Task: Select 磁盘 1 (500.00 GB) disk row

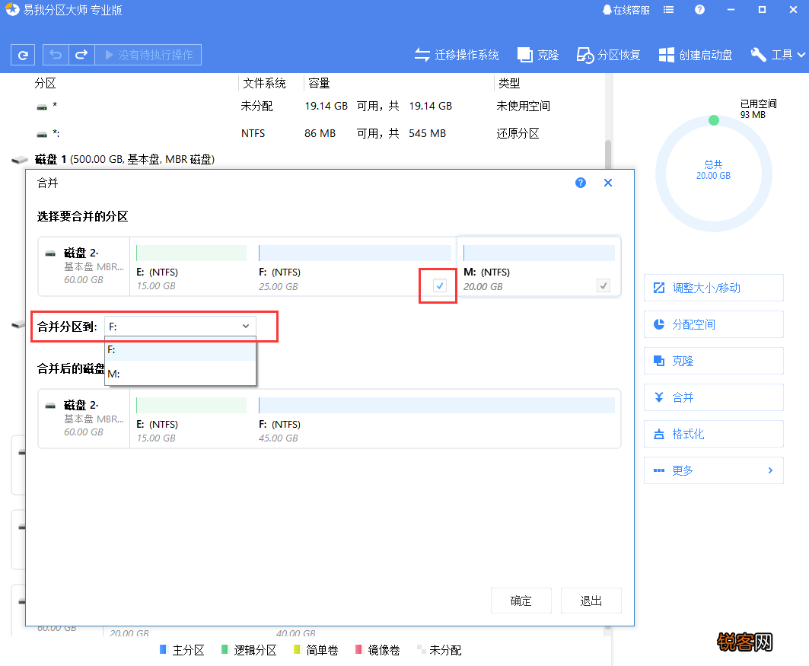Action: 304,159
